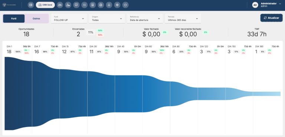Click the 67% badge in DIA 15

click(x=73, y=52)
